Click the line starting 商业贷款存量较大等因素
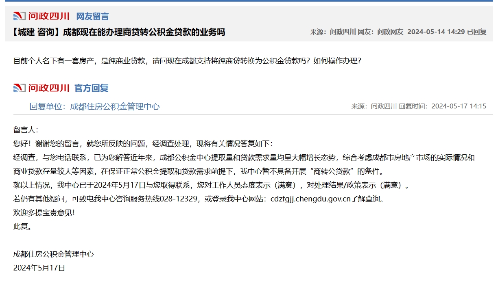The height and width of the screenshot is (292, 498). pos(198,171)
